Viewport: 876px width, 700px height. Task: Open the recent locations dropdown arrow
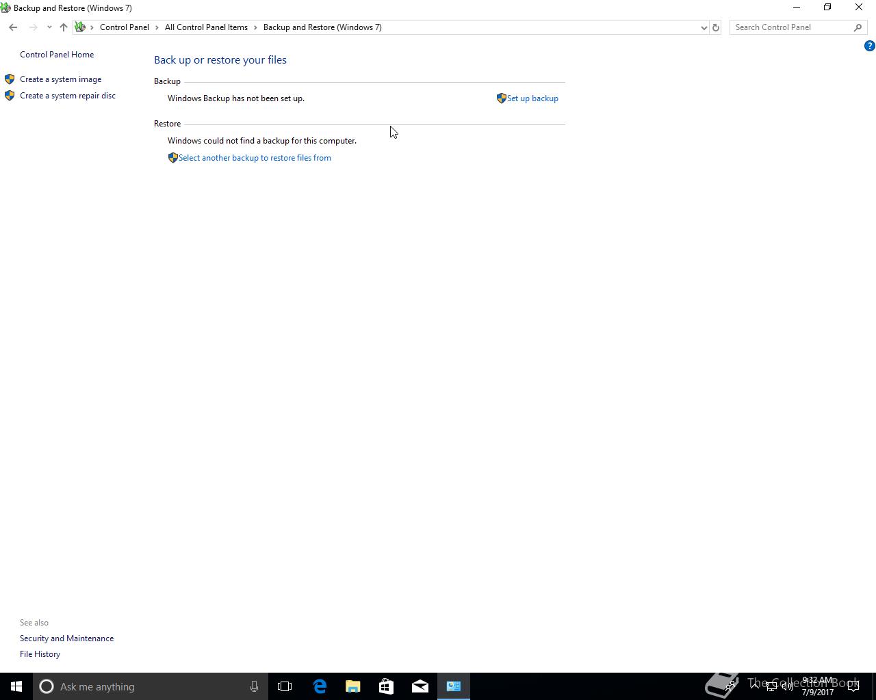click(x=49, y=27)
